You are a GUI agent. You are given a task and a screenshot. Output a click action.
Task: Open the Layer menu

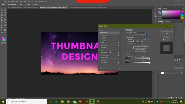coord(17,1)
